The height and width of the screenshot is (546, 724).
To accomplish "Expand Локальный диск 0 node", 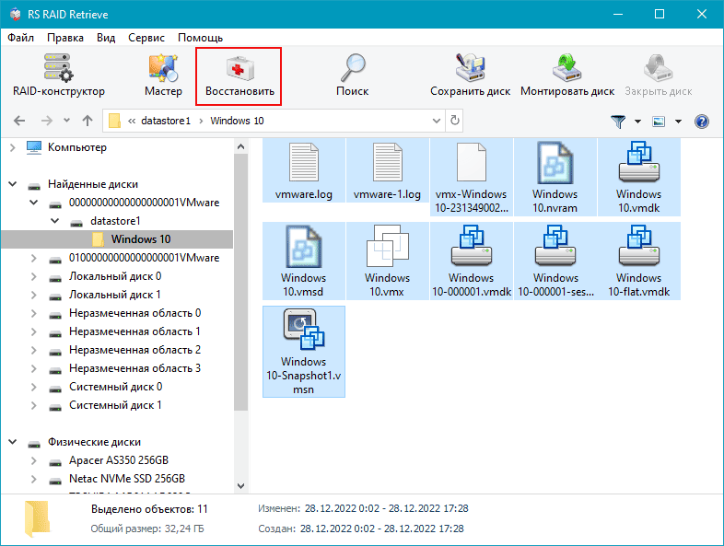I will (34, 276).
